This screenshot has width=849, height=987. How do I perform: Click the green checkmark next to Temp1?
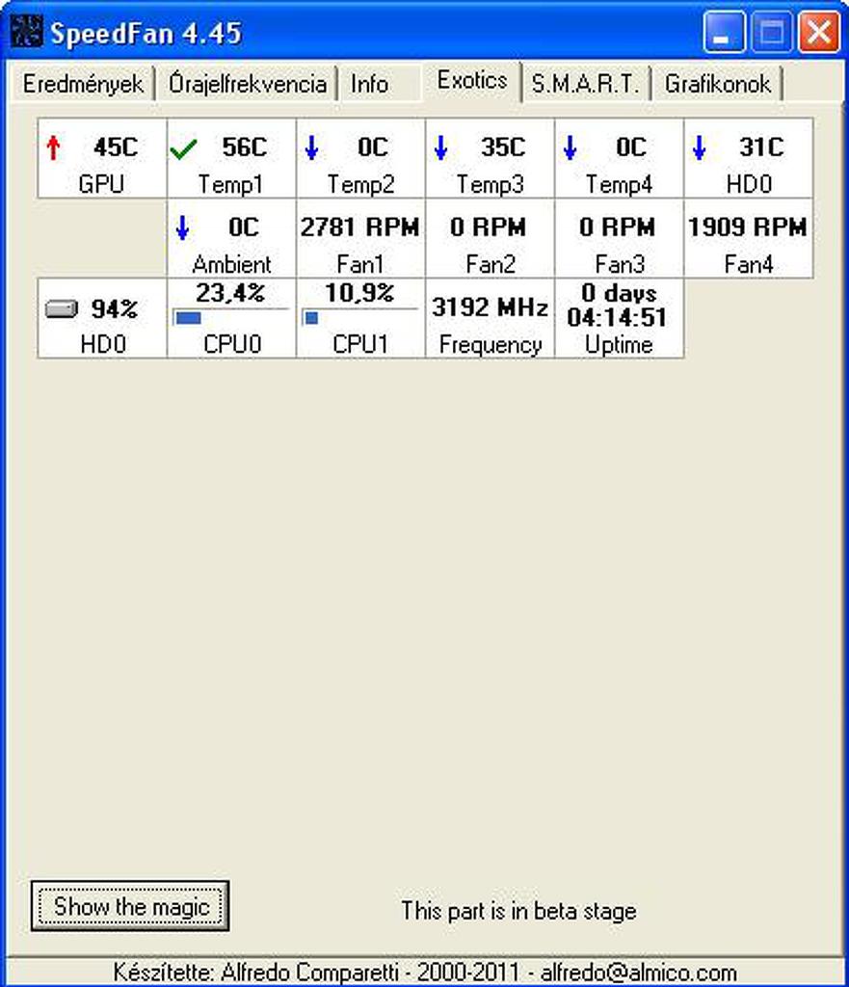click(183, 149)
